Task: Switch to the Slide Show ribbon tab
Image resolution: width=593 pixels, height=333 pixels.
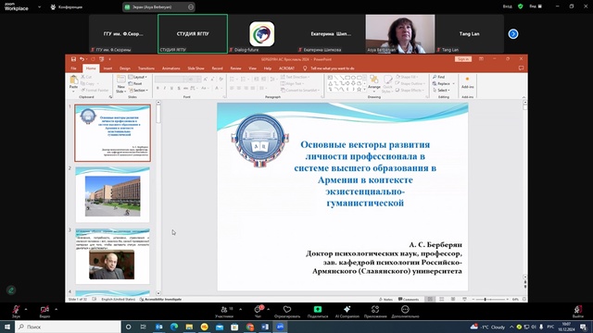Action: point(196,68)
